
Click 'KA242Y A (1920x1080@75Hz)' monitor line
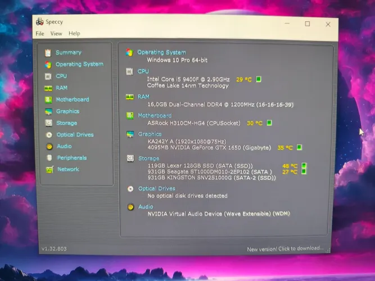pos(187,142)
